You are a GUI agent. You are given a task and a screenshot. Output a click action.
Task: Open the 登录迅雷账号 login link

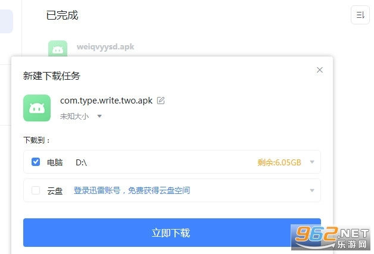pyautogui.click(x=132, y=190)
